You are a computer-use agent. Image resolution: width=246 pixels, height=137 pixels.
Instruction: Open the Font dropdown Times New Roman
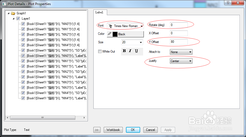125,26
